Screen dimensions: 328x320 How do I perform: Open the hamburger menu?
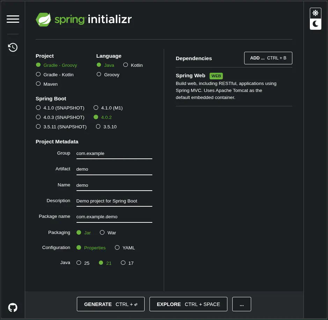(x=13, y=19)
